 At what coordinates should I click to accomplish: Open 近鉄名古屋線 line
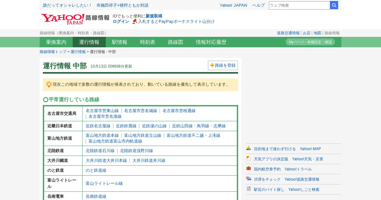pos(98,126)
